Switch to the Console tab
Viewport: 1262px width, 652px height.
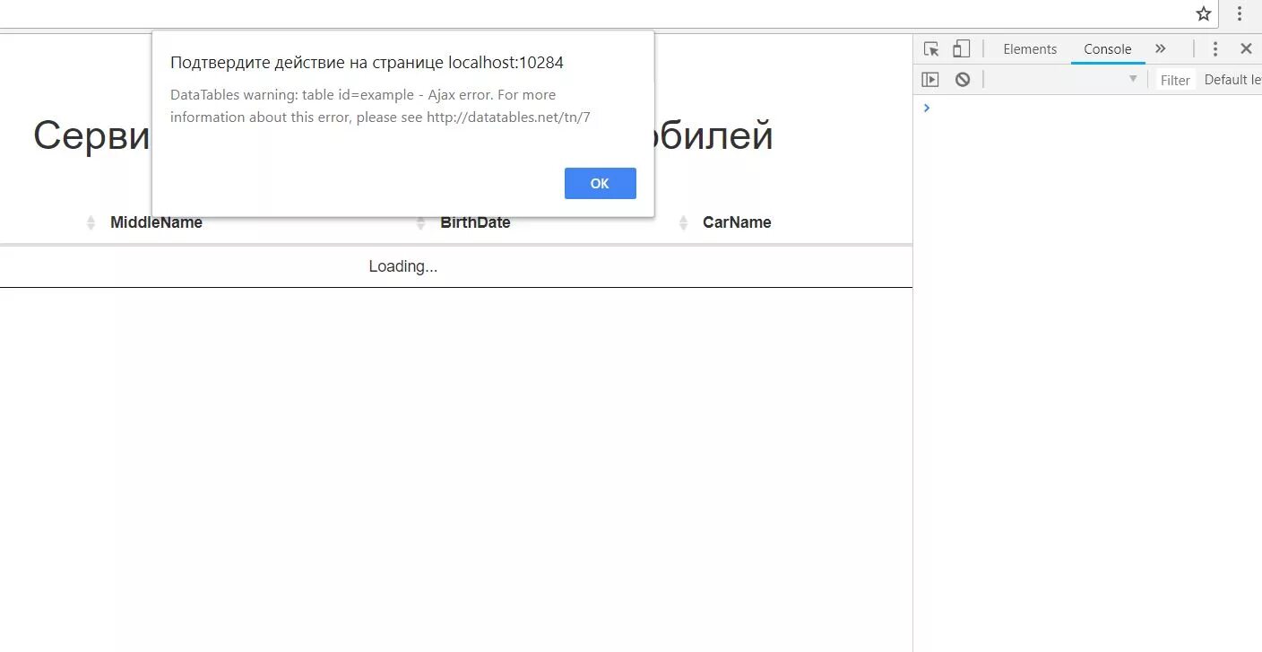click(1107, 49)
